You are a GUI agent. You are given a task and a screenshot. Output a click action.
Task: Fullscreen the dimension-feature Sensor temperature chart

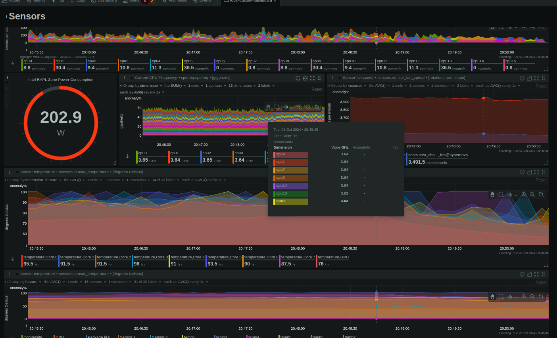[536, 172]
